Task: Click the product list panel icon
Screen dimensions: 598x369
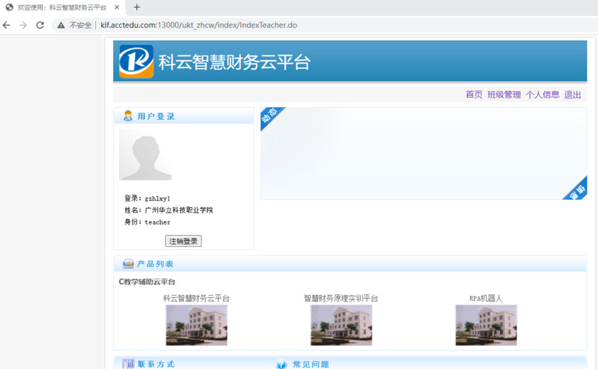Action: pos(128,264)
